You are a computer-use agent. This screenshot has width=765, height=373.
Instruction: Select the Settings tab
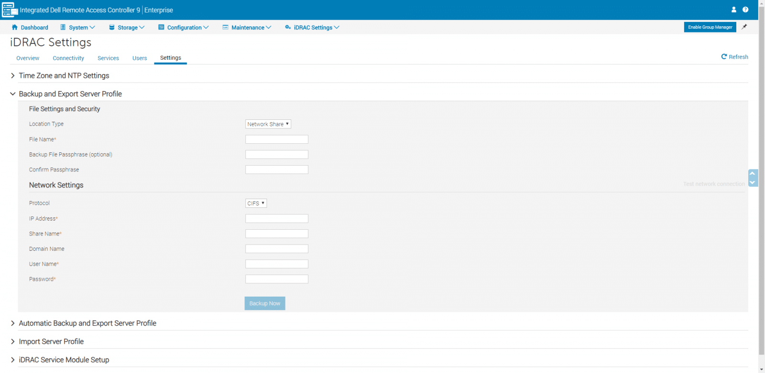pos(171,58)
